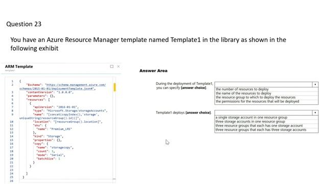
Task: Click the "copy": { line
Action: (40, 144)
